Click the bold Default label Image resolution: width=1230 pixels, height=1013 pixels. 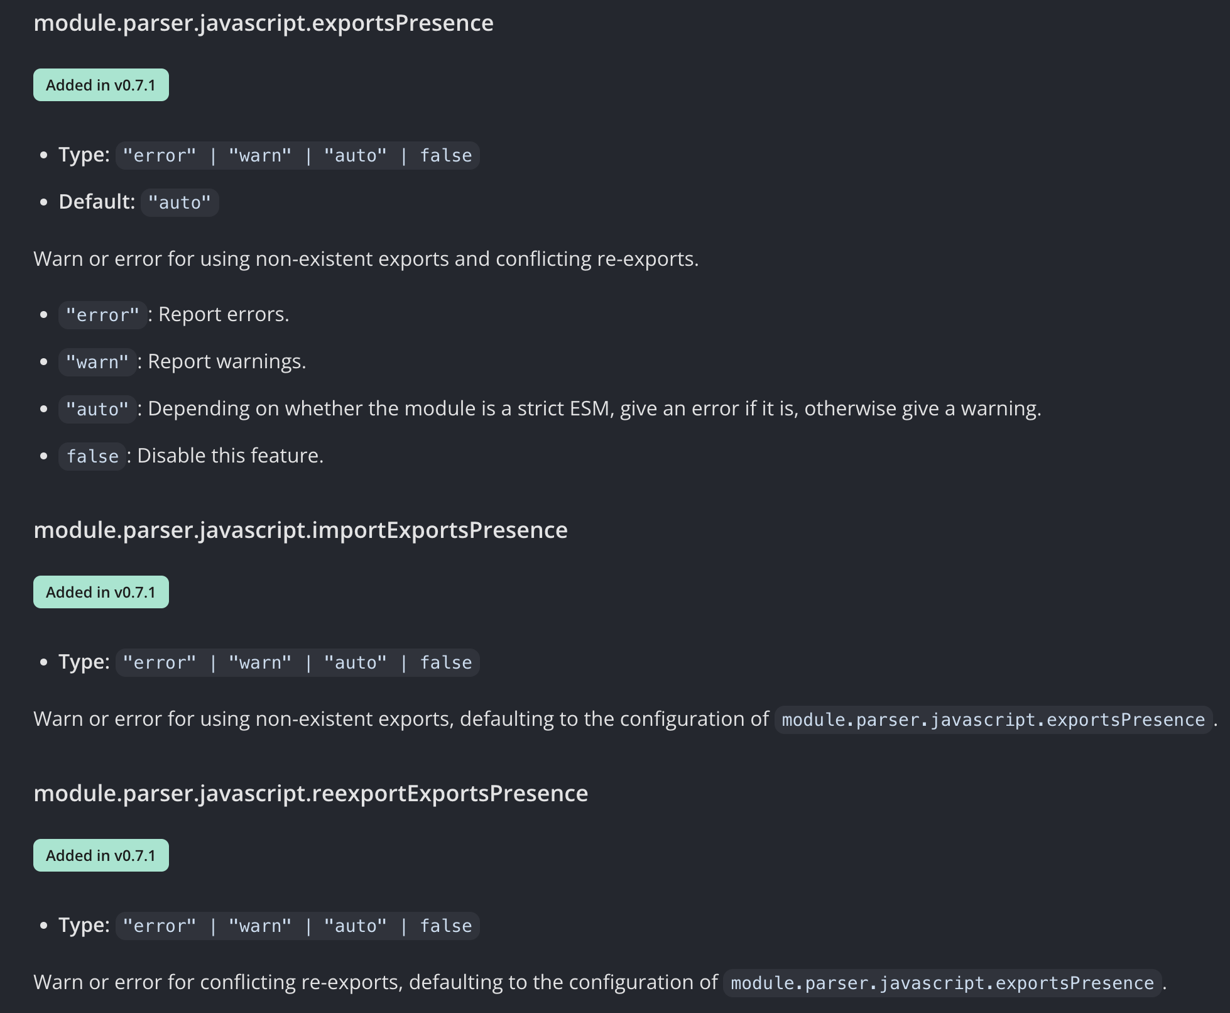pos(97,202)
